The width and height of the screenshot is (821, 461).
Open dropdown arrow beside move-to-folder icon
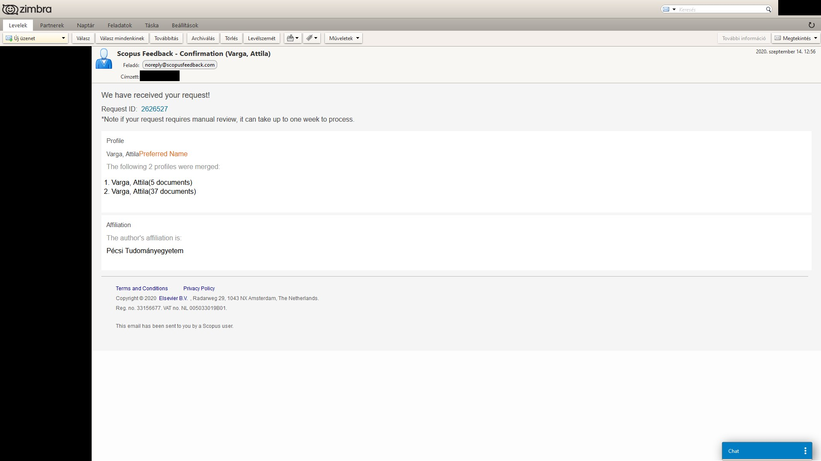pyautogui.click(x=297, y=38)
